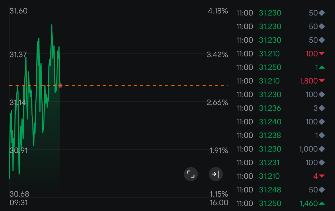Click red down arrow beside volume 4
Screen dimensions: 335x211
click(x=322, y=176)
